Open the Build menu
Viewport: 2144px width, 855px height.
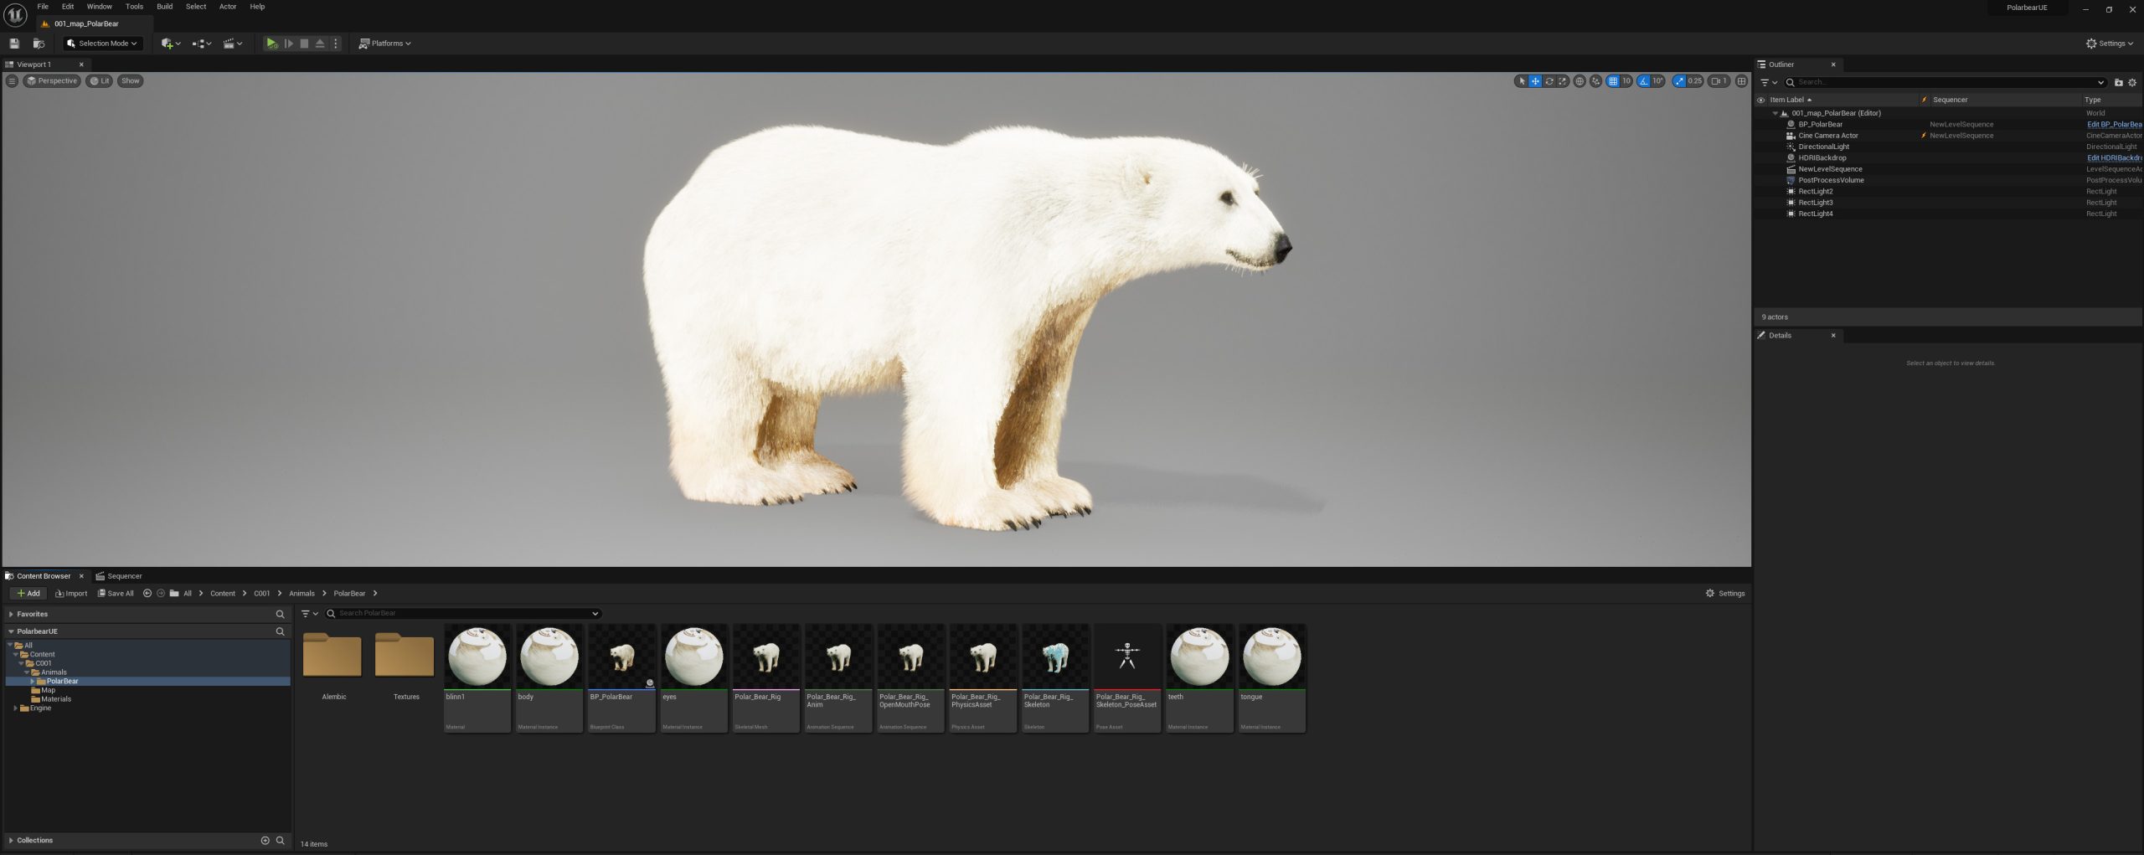point(164,7)
